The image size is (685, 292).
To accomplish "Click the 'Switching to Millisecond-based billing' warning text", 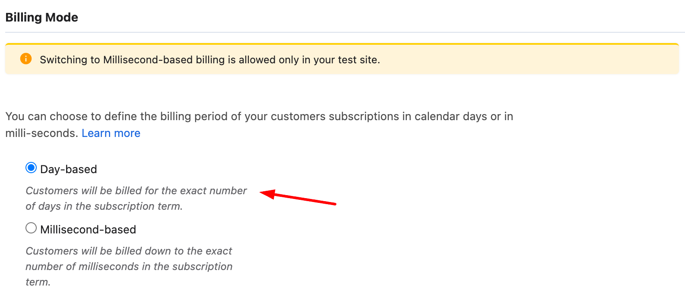I will tap(209, 59).
